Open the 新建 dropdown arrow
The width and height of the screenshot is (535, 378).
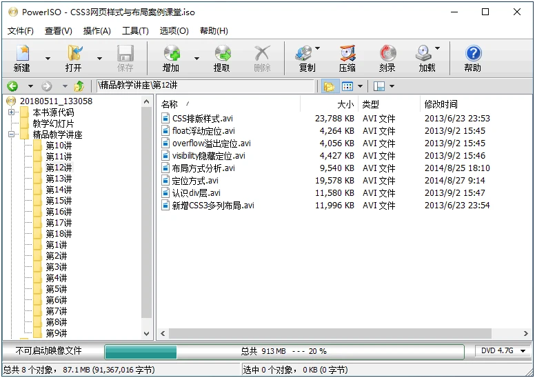coord(48,59)
